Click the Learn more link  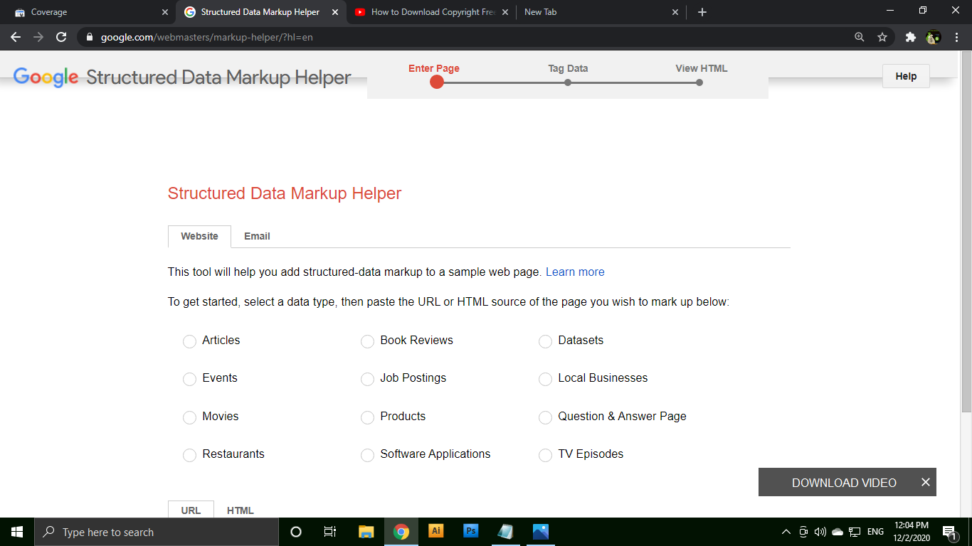575,272
